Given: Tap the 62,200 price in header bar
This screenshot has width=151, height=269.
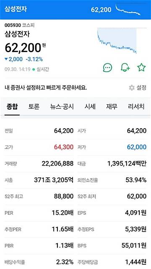Looking at the screenshot, I should pos(101,10).
